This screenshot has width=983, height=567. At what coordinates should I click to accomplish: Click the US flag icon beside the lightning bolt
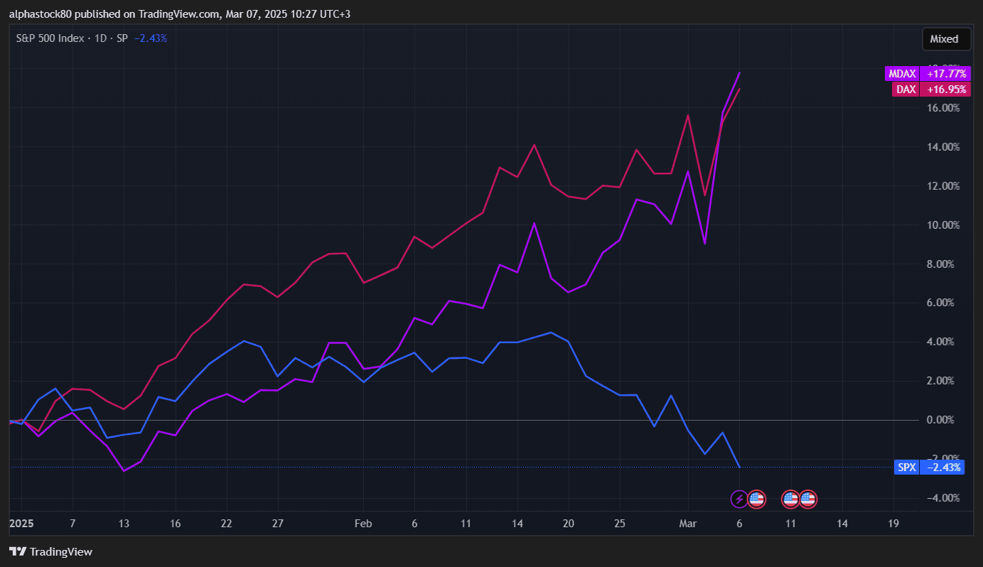point(756,499)
